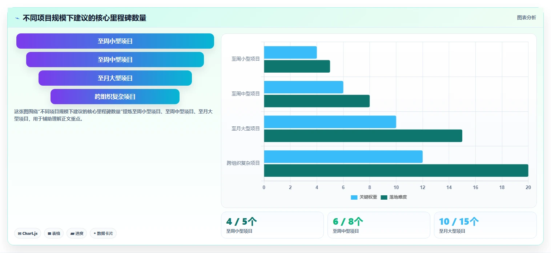Click the y-axis label 至周小型项目
551x253 pixels.
(x=246, y=59)
